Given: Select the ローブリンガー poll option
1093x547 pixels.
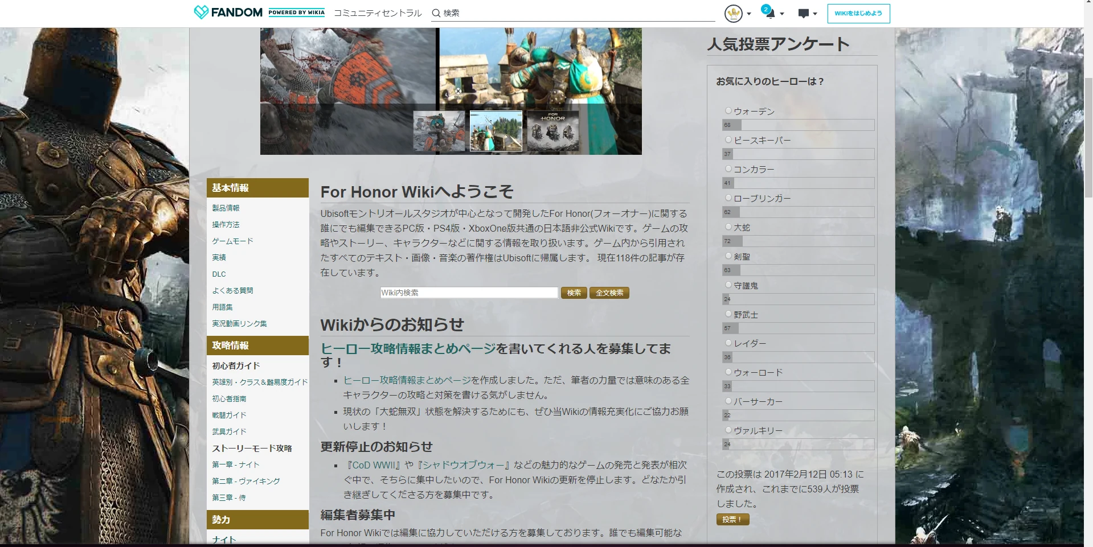Looking at the screenshot, I should (x=728, y=198).
